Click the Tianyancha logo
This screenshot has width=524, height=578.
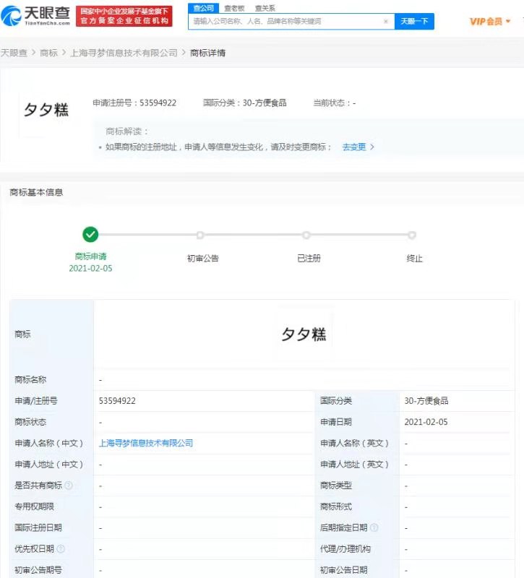[37, 17]
